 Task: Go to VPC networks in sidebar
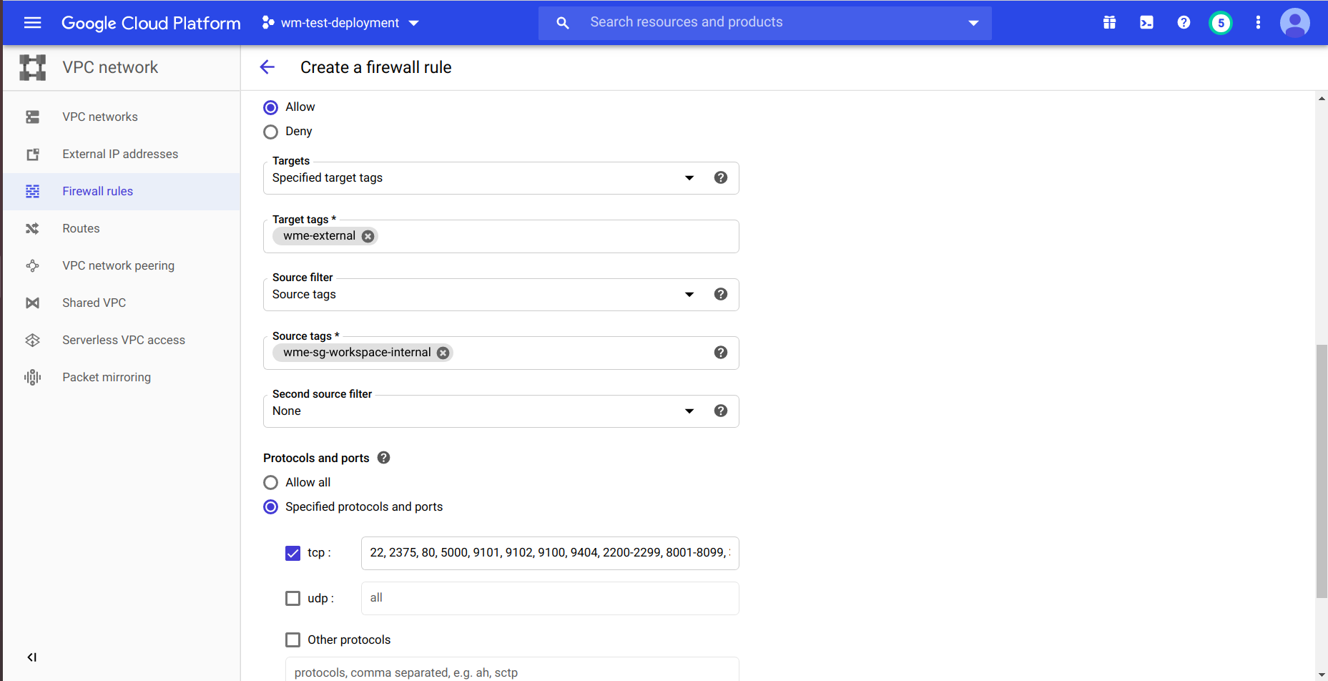(100, 117)
